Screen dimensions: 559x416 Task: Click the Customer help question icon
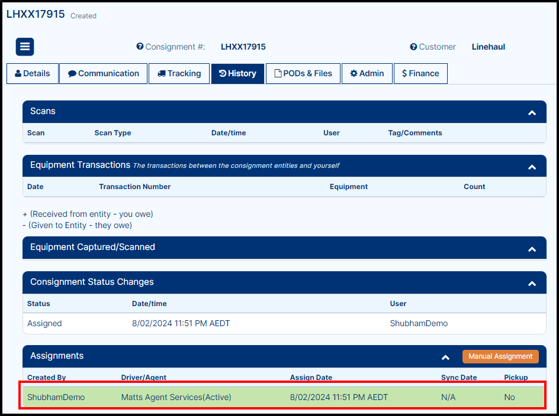point(413,47)
